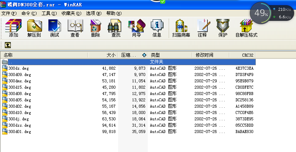The width and height of the screenshot is (296, 152).
Task: Click the dwg icon beside 300d05.dwg
Action: 5,100
